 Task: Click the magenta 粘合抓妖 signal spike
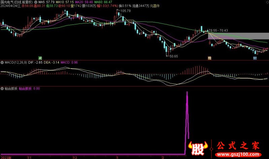[187, 110]
